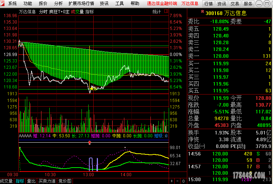Click the 买四 price 119.96

[x=221, y=84]
